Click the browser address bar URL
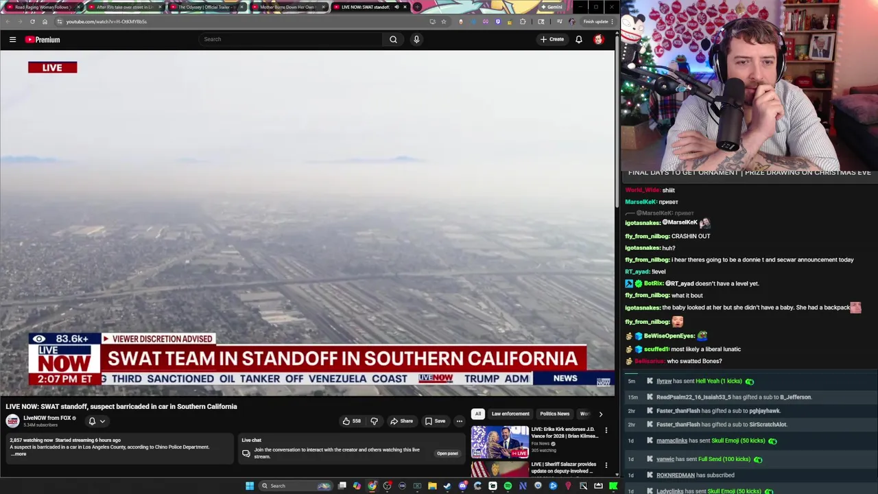The image size is (878, 494). click(x=106, y=21)
